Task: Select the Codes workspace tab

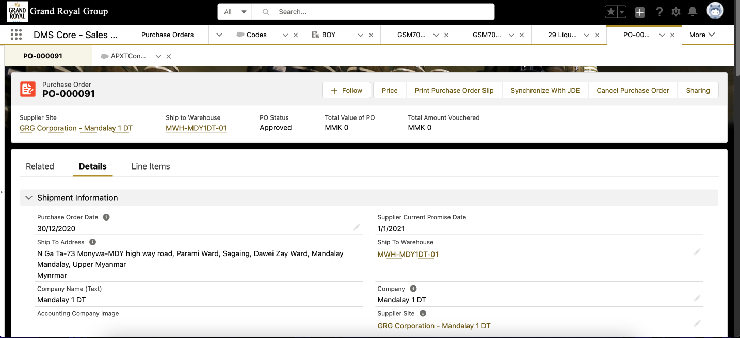Action: click(256, 35)
